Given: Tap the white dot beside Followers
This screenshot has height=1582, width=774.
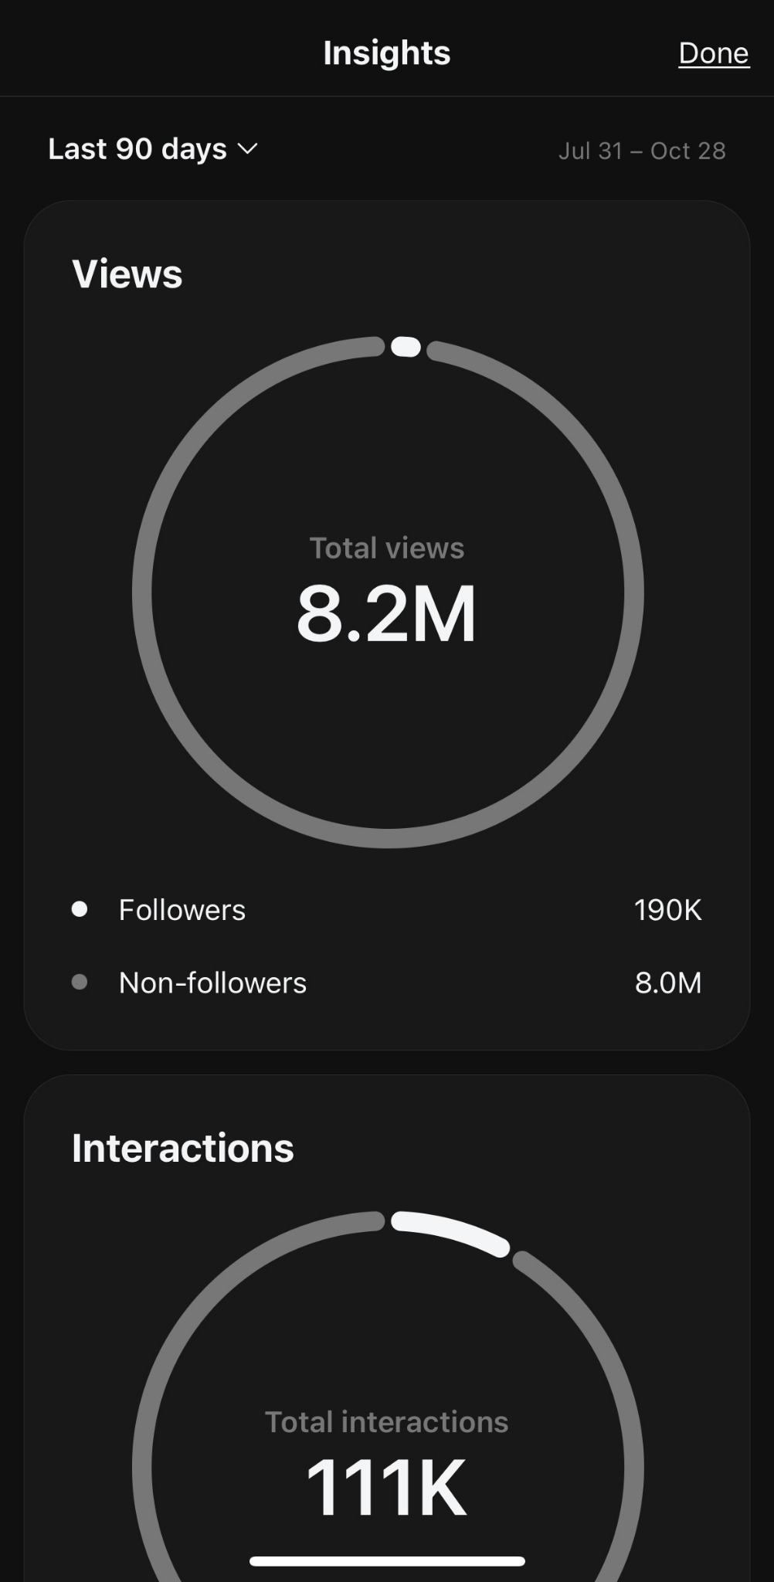Looking at the screenshot, I should (x=80, y=909).
